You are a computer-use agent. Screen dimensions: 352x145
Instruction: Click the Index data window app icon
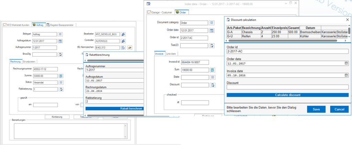pos(148,4)
